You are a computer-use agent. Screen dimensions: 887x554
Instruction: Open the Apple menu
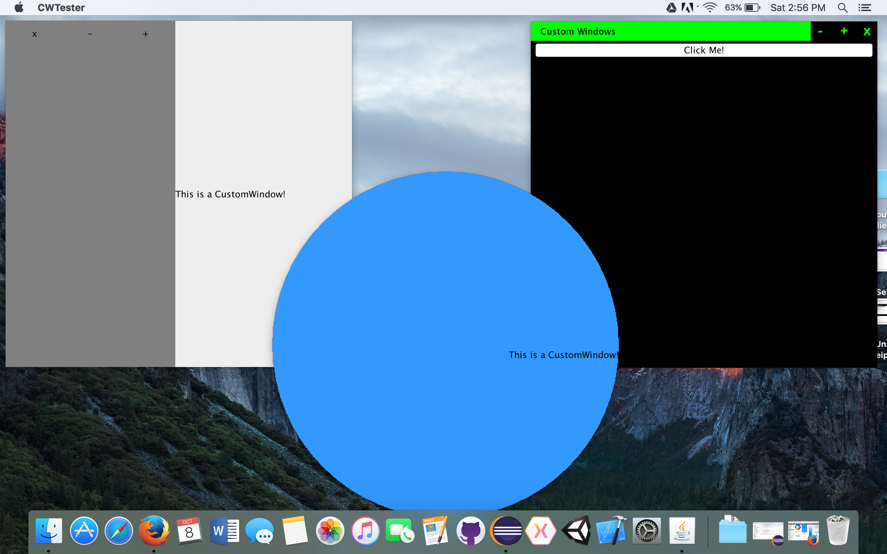coord(19,8)
